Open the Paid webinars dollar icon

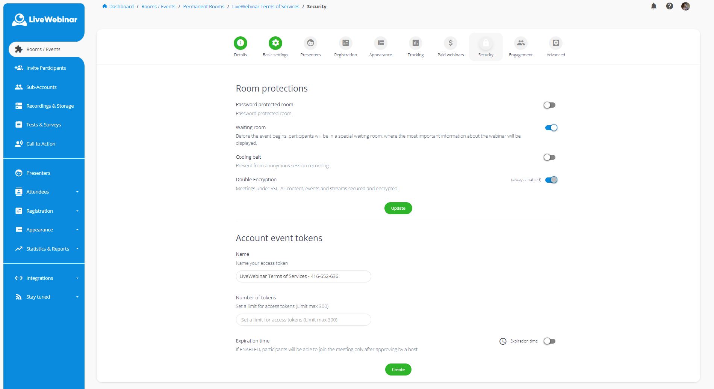pos(450,43)
